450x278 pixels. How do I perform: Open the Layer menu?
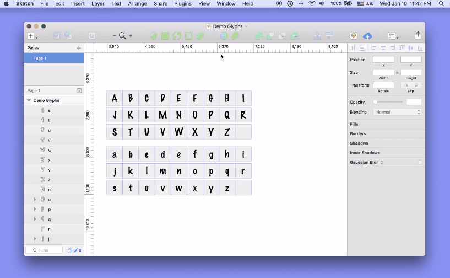(x=98, y=4)
